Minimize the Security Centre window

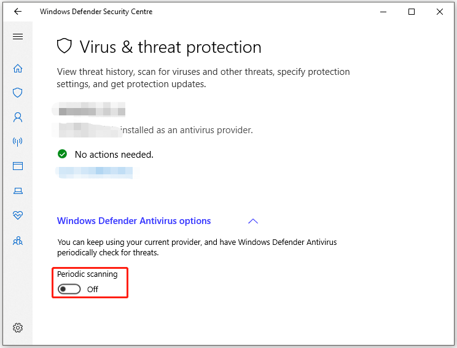point(383,12)
